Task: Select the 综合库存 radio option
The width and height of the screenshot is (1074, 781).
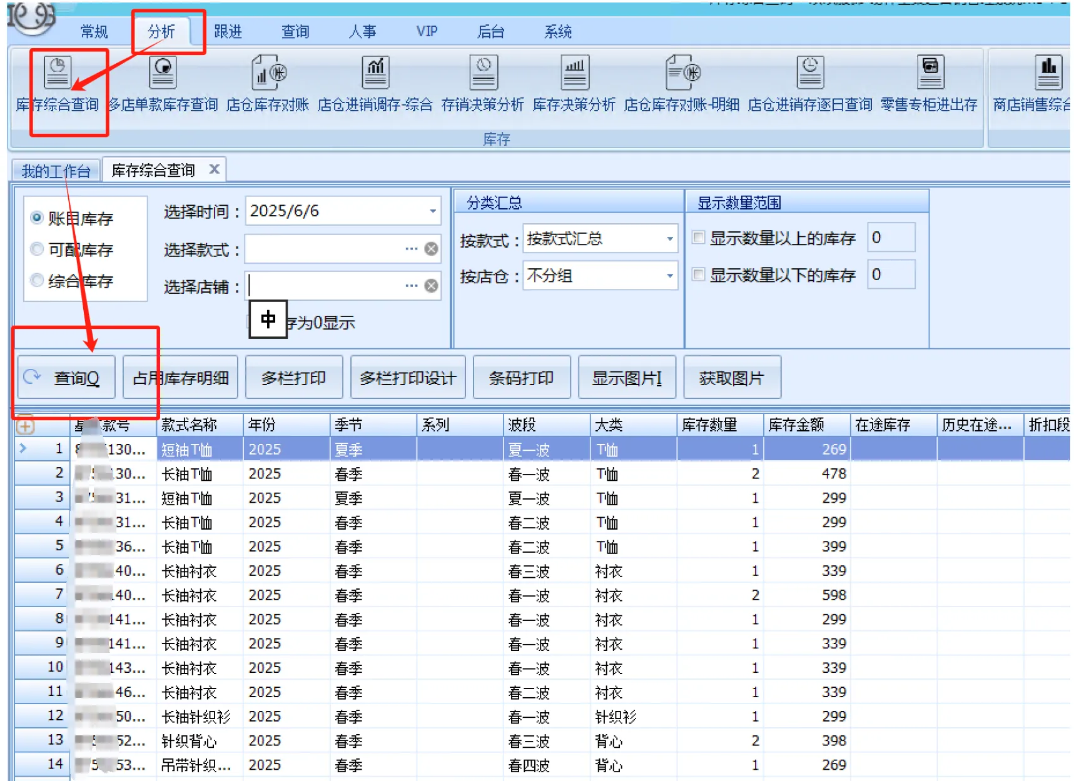Action: pyautogui.click(x=37, y=281)
